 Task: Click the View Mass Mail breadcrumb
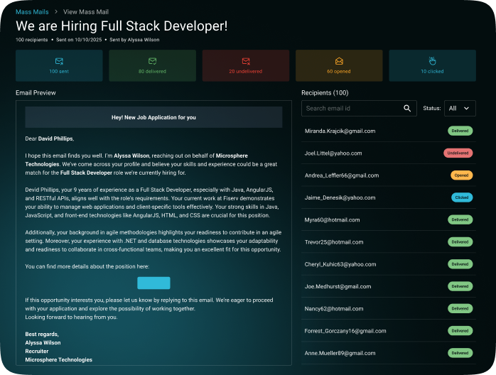[86, 12]
